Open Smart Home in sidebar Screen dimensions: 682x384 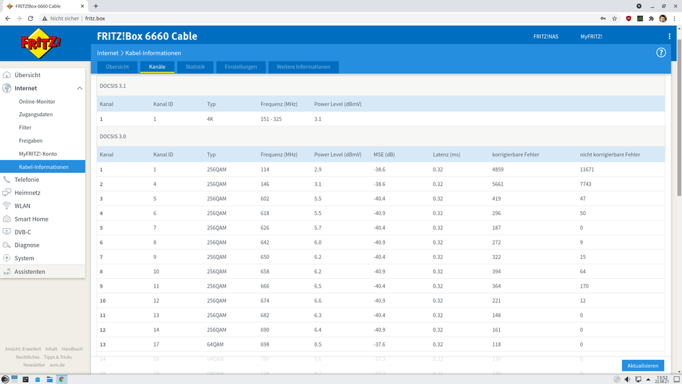click(31, 219)
